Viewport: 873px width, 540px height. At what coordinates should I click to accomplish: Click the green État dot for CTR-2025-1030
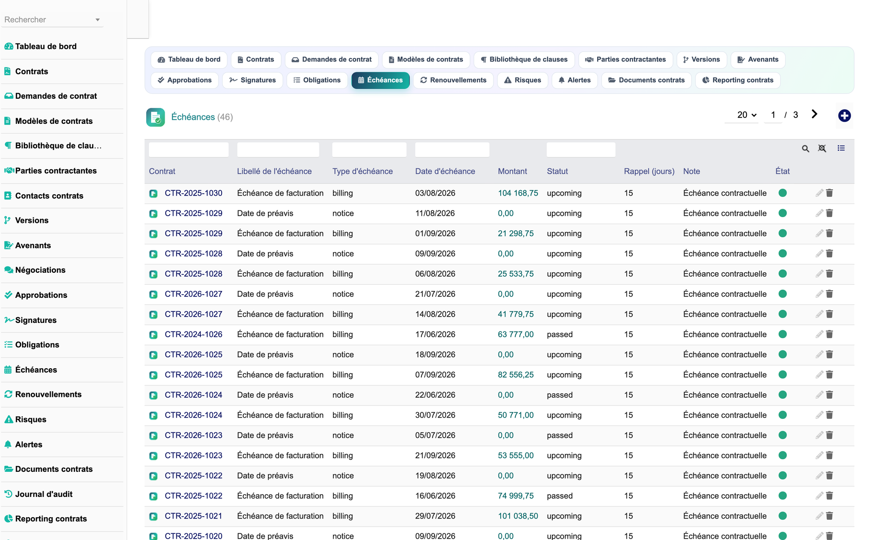point(783,193)
